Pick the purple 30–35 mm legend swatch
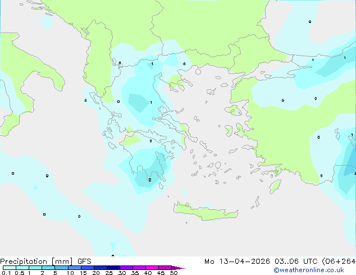This screenshot has height=275, width=356. pyautogui.click(x=126, y=268)
